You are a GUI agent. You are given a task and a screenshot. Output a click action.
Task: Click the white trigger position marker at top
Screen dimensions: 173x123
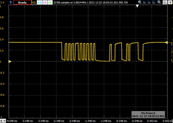click(x=137, y=6)
